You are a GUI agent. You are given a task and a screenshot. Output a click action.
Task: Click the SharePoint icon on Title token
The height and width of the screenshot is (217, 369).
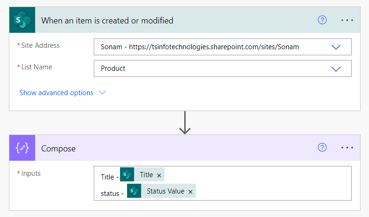[127, 175]
